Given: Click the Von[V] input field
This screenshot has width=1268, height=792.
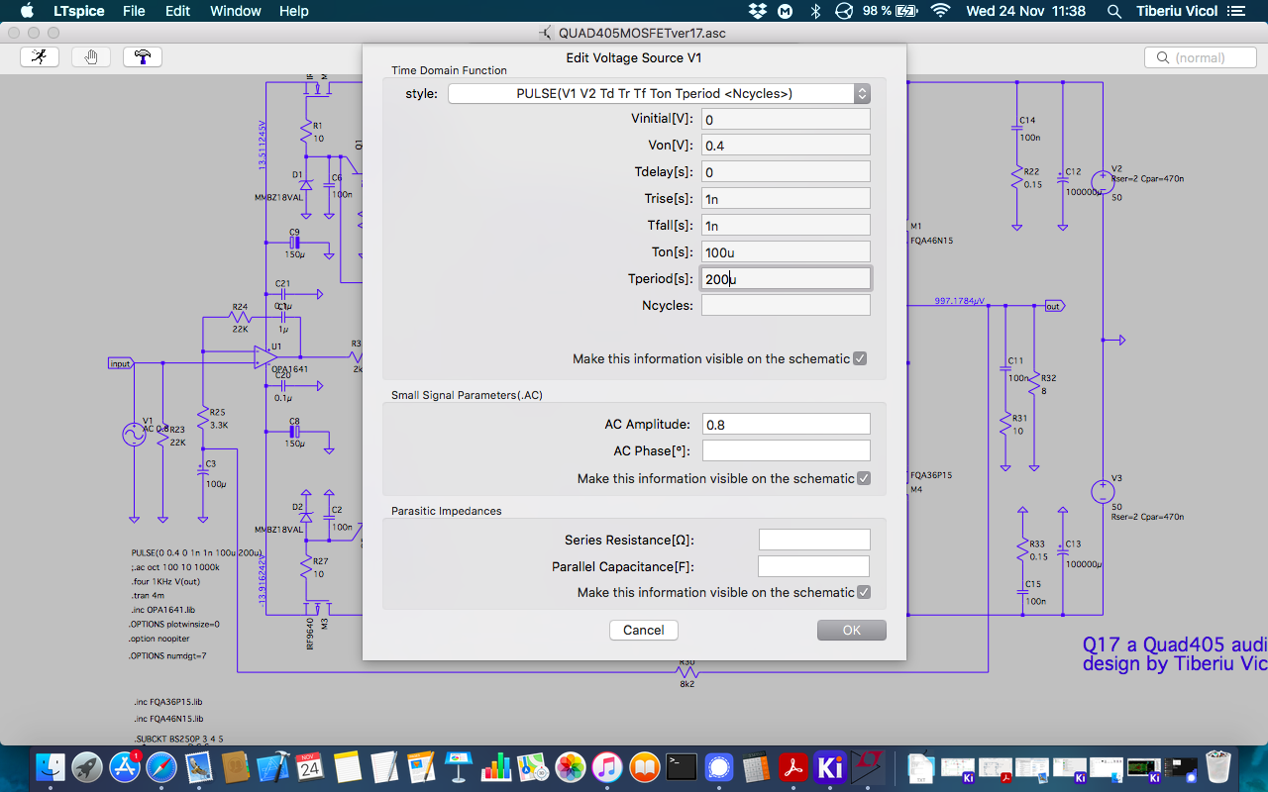Looking at the screenshot, I should (786, 146).
